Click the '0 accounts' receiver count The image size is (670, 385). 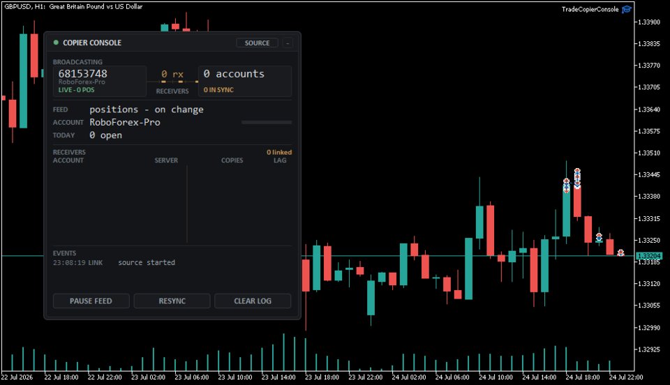click(234, 73)
